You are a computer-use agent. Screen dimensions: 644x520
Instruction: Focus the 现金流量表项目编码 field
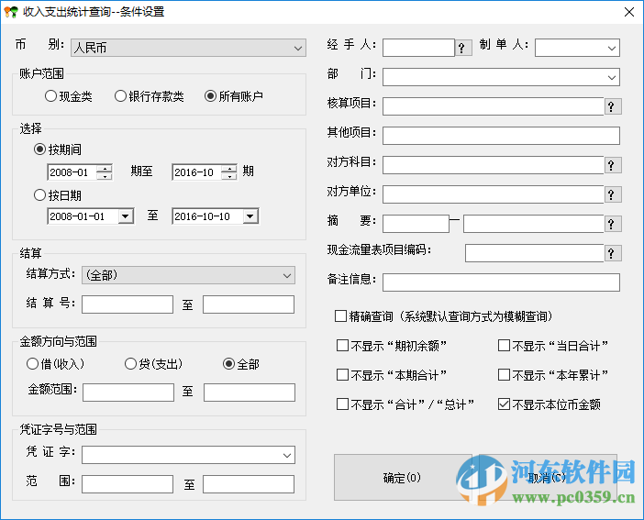tap(534, 253)
